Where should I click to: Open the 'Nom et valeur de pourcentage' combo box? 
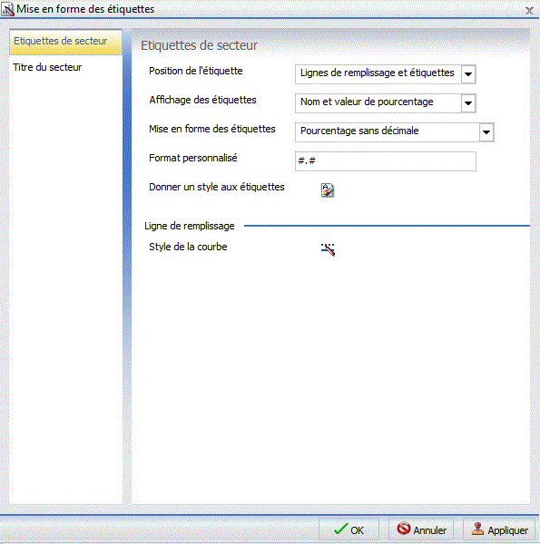tap(385, 103)
